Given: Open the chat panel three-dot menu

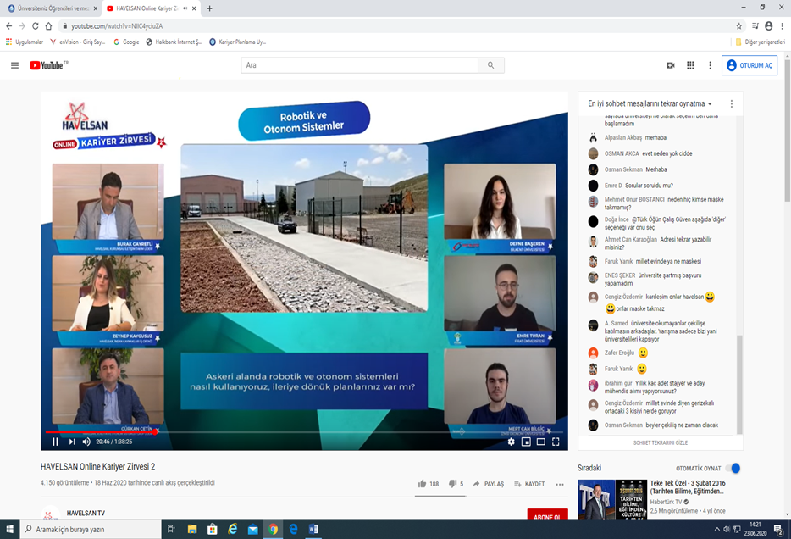Looking at the screenshot, I should click(x=732, y=103).
